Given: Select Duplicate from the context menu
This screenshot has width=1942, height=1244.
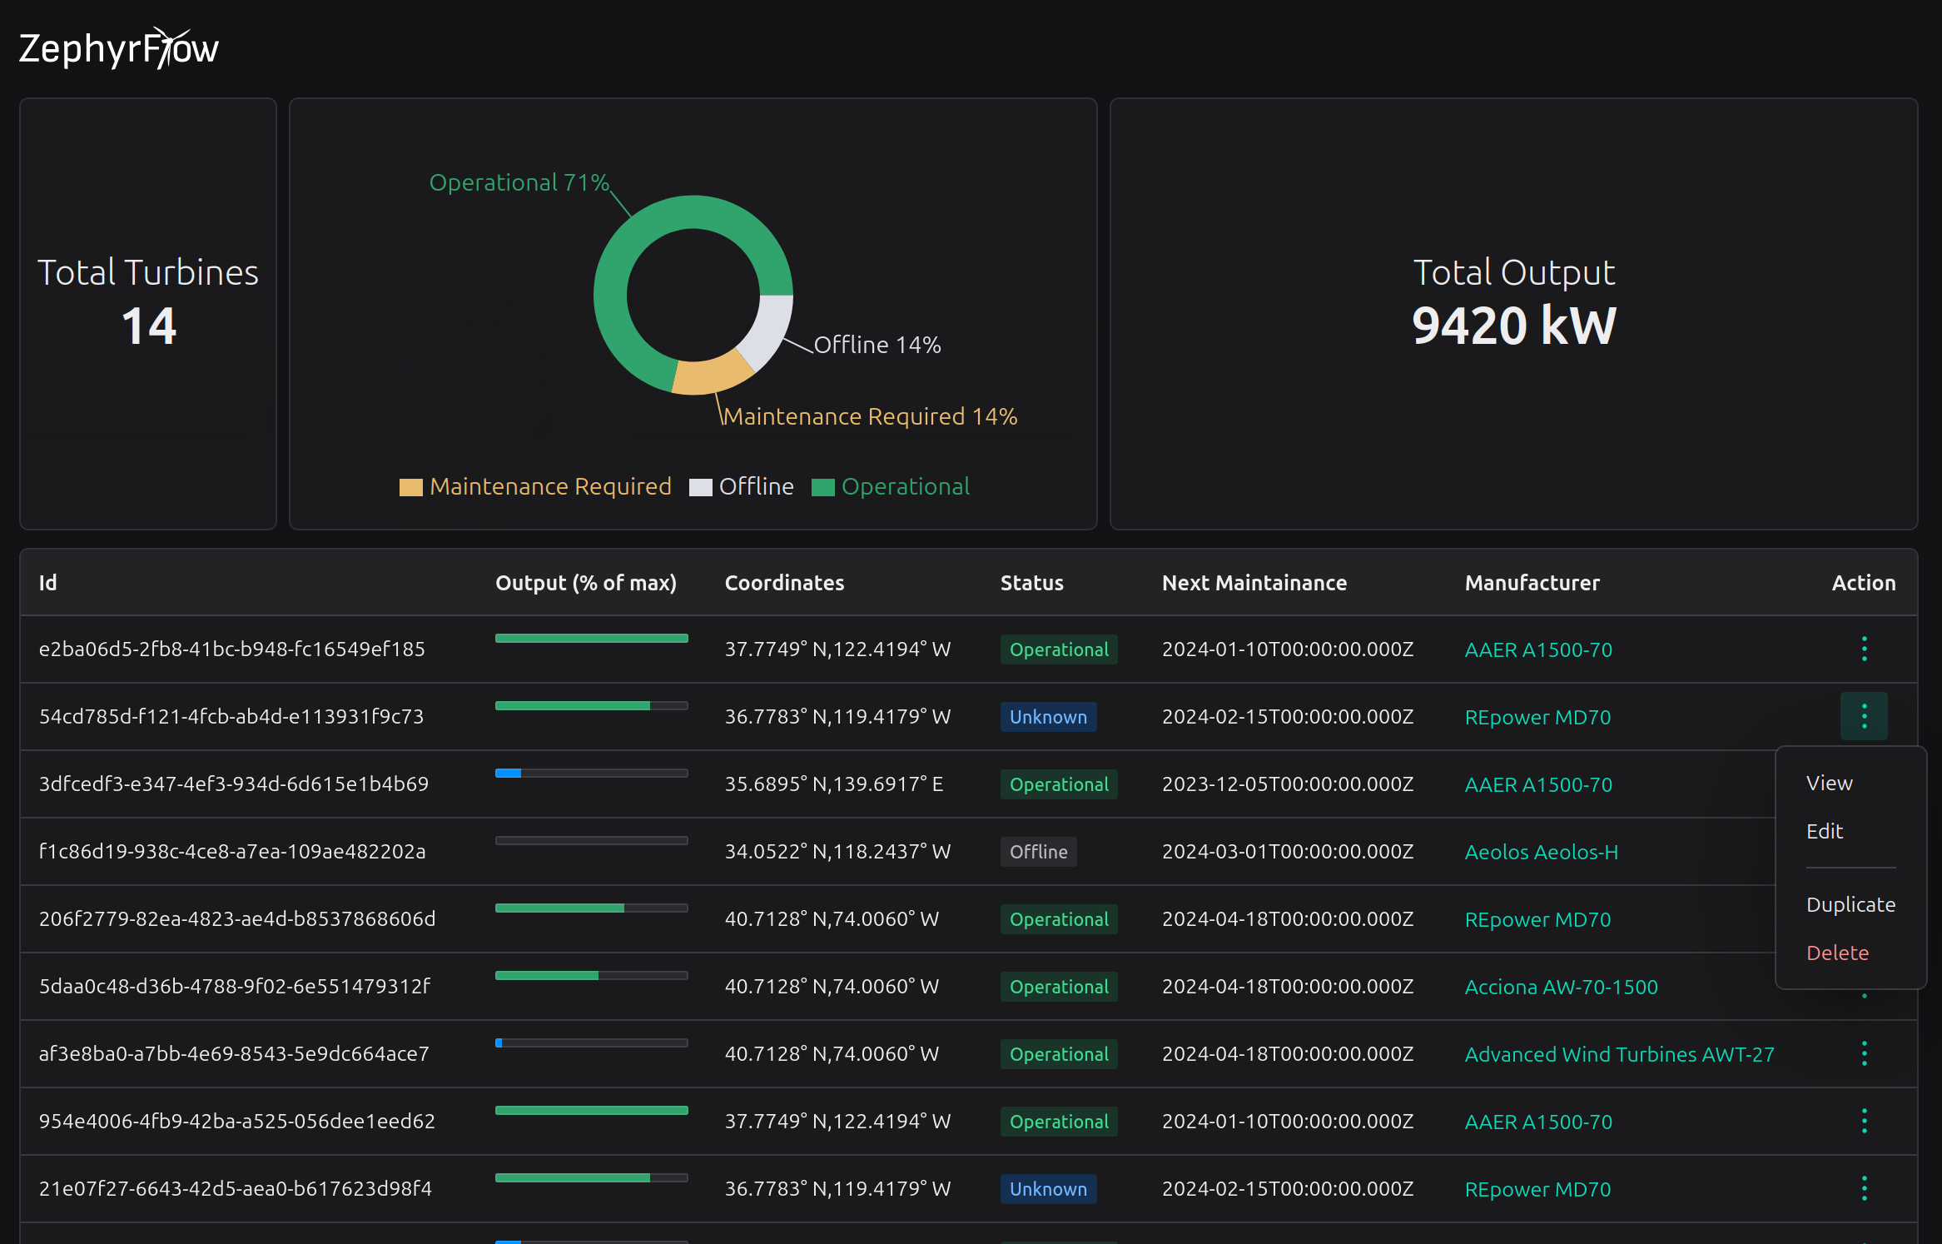Looking at the screenshot, I should coord(1850,905).
